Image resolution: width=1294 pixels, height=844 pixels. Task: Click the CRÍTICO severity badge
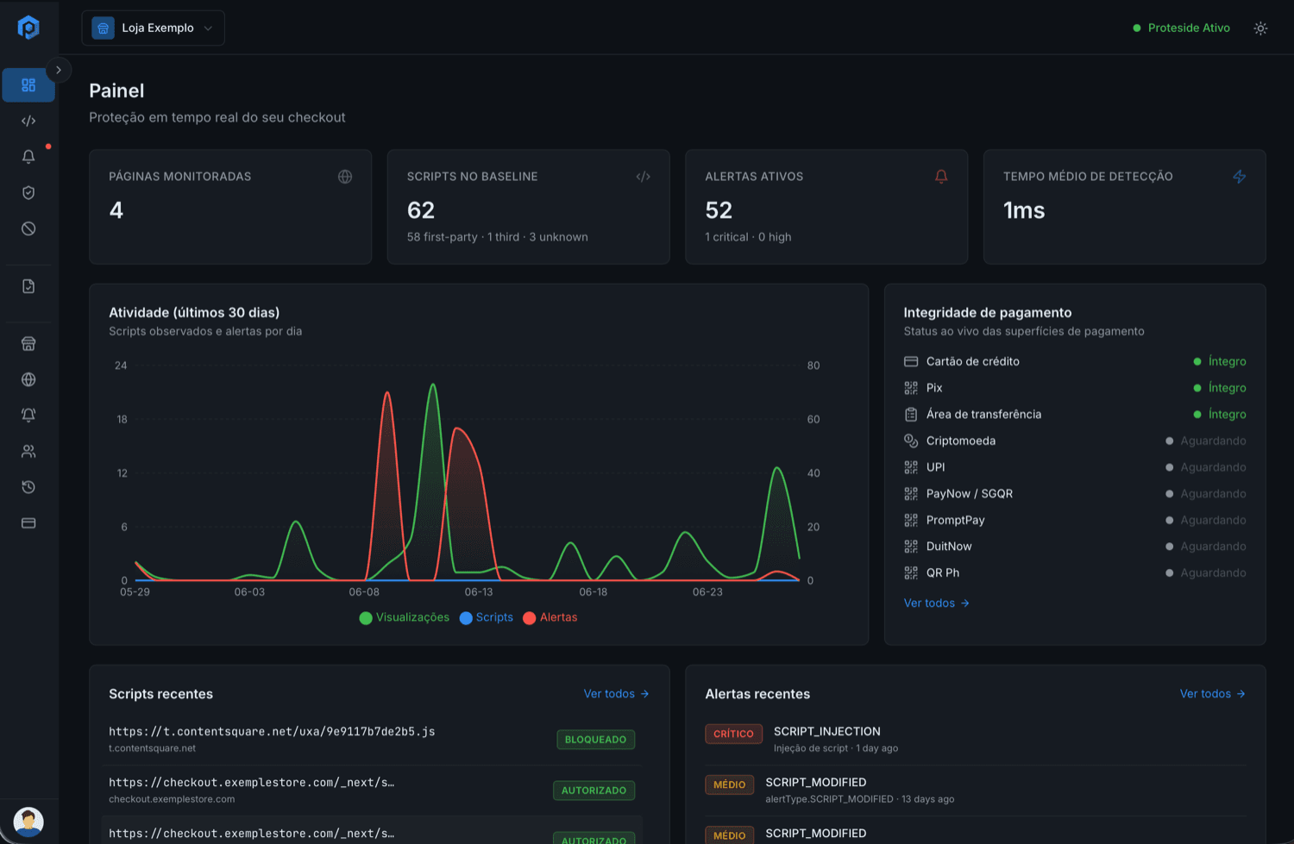(x=733, y=734)
